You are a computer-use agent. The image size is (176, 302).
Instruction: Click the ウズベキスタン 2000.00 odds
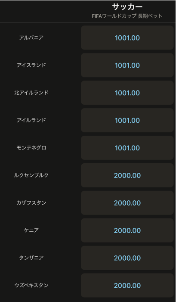[127, 286]
